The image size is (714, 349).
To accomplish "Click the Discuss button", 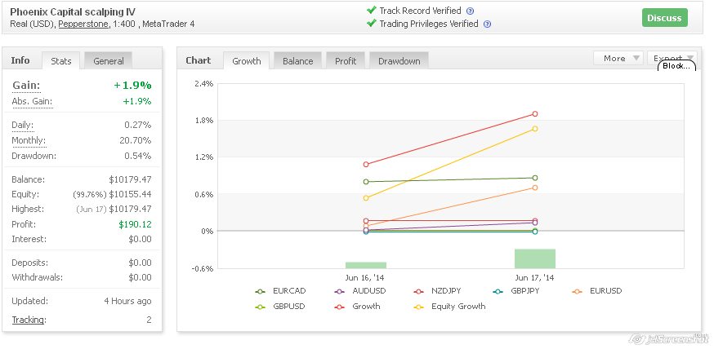I will tap(664, 18).
